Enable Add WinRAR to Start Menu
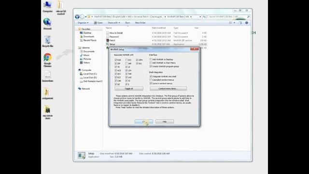The width and height of the screenshot is (309, 174). pos(151,63)
